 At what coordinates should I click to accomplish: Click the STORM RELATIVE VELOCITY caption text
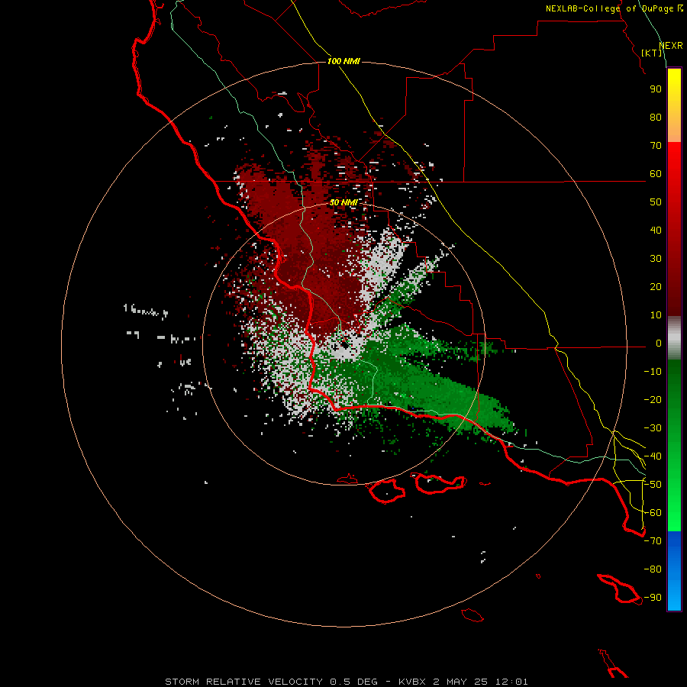[245, 682]
